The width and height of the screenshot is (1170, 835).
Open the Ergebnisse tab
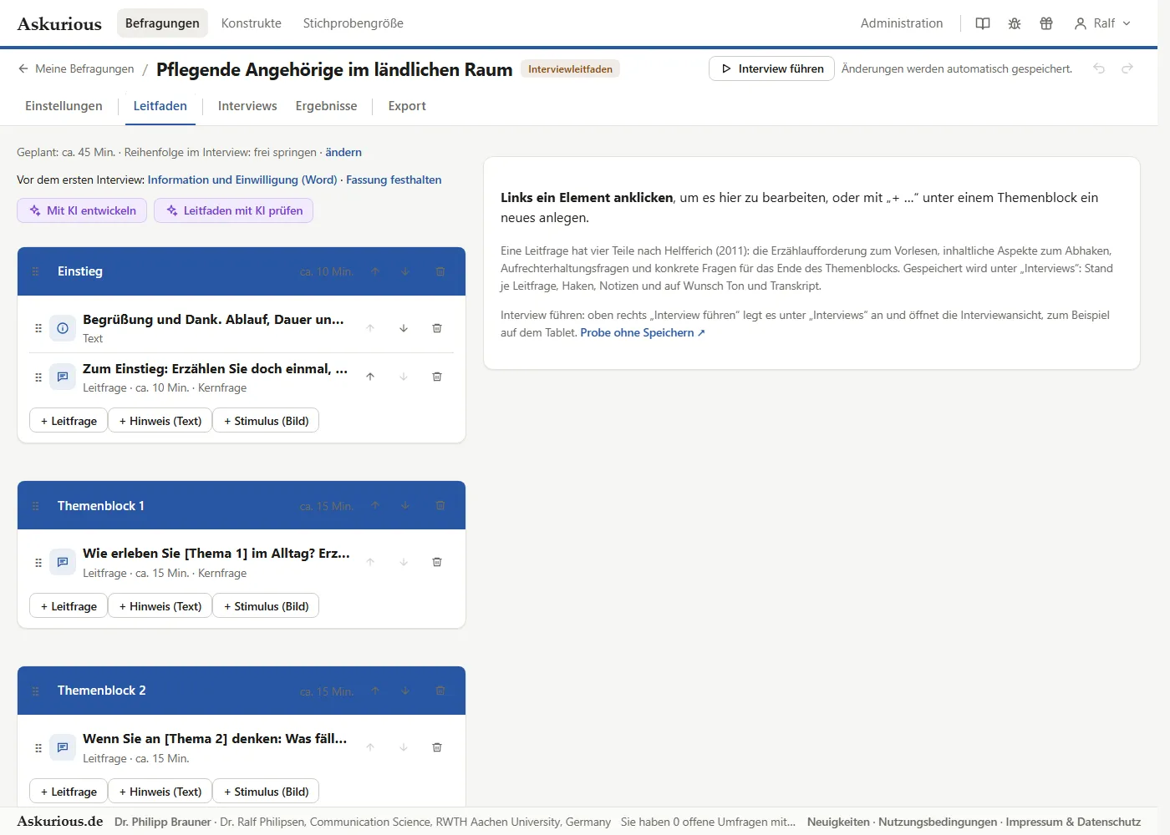click(x=326, y=106)
